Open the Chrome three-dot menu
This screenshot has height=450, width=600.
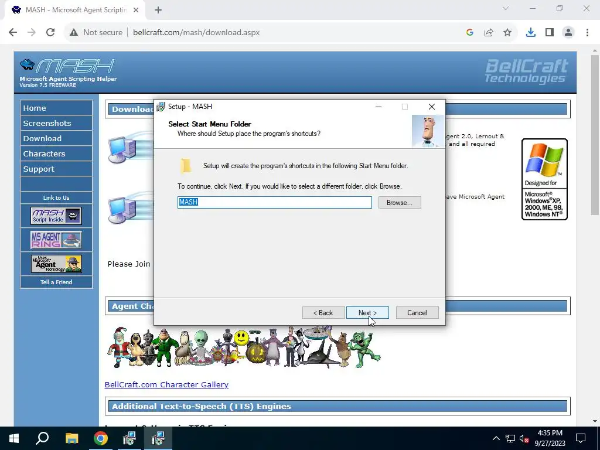[x=587, y=33]
